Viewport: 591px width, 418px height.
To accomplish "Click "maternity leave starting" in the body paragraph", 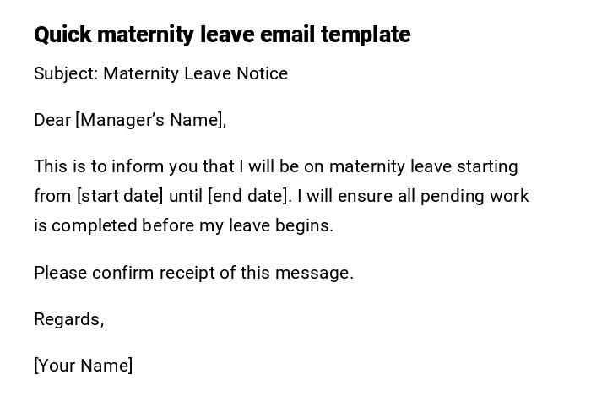I will coord(423,166).
